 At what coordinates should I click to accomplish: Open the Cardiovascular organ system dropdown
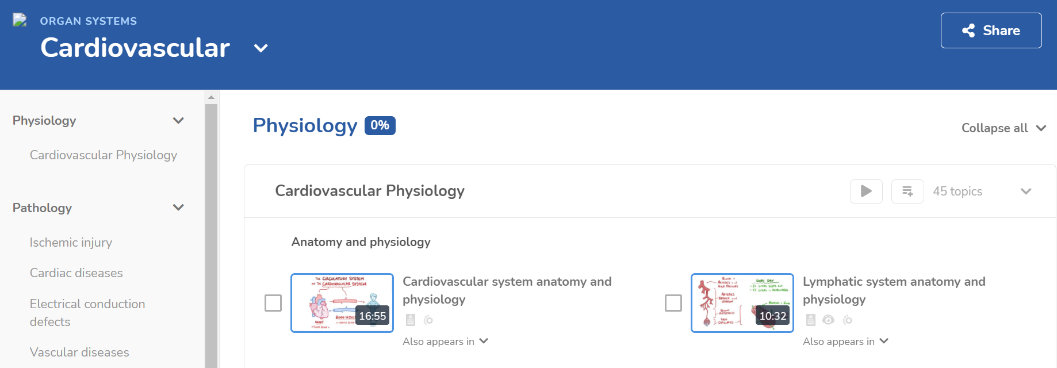(261, 48)
